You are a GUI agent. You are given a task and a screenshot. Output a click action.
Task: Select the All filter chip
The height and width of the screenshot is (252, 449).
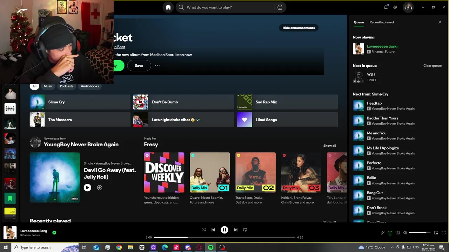coord(34,86)
